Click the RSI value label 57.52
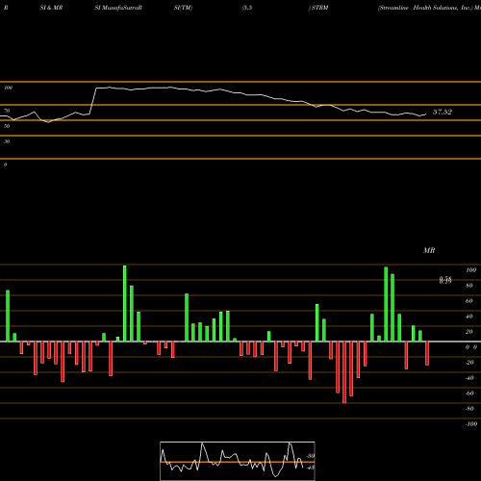 (443, 112)
